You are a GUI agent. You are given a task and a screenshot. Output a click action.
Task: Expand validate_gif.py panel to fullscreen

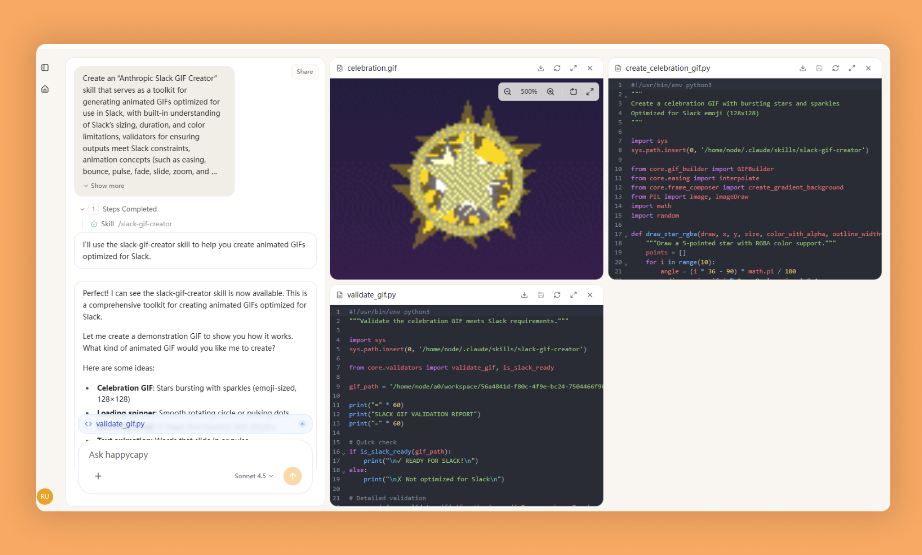point(573,295)
